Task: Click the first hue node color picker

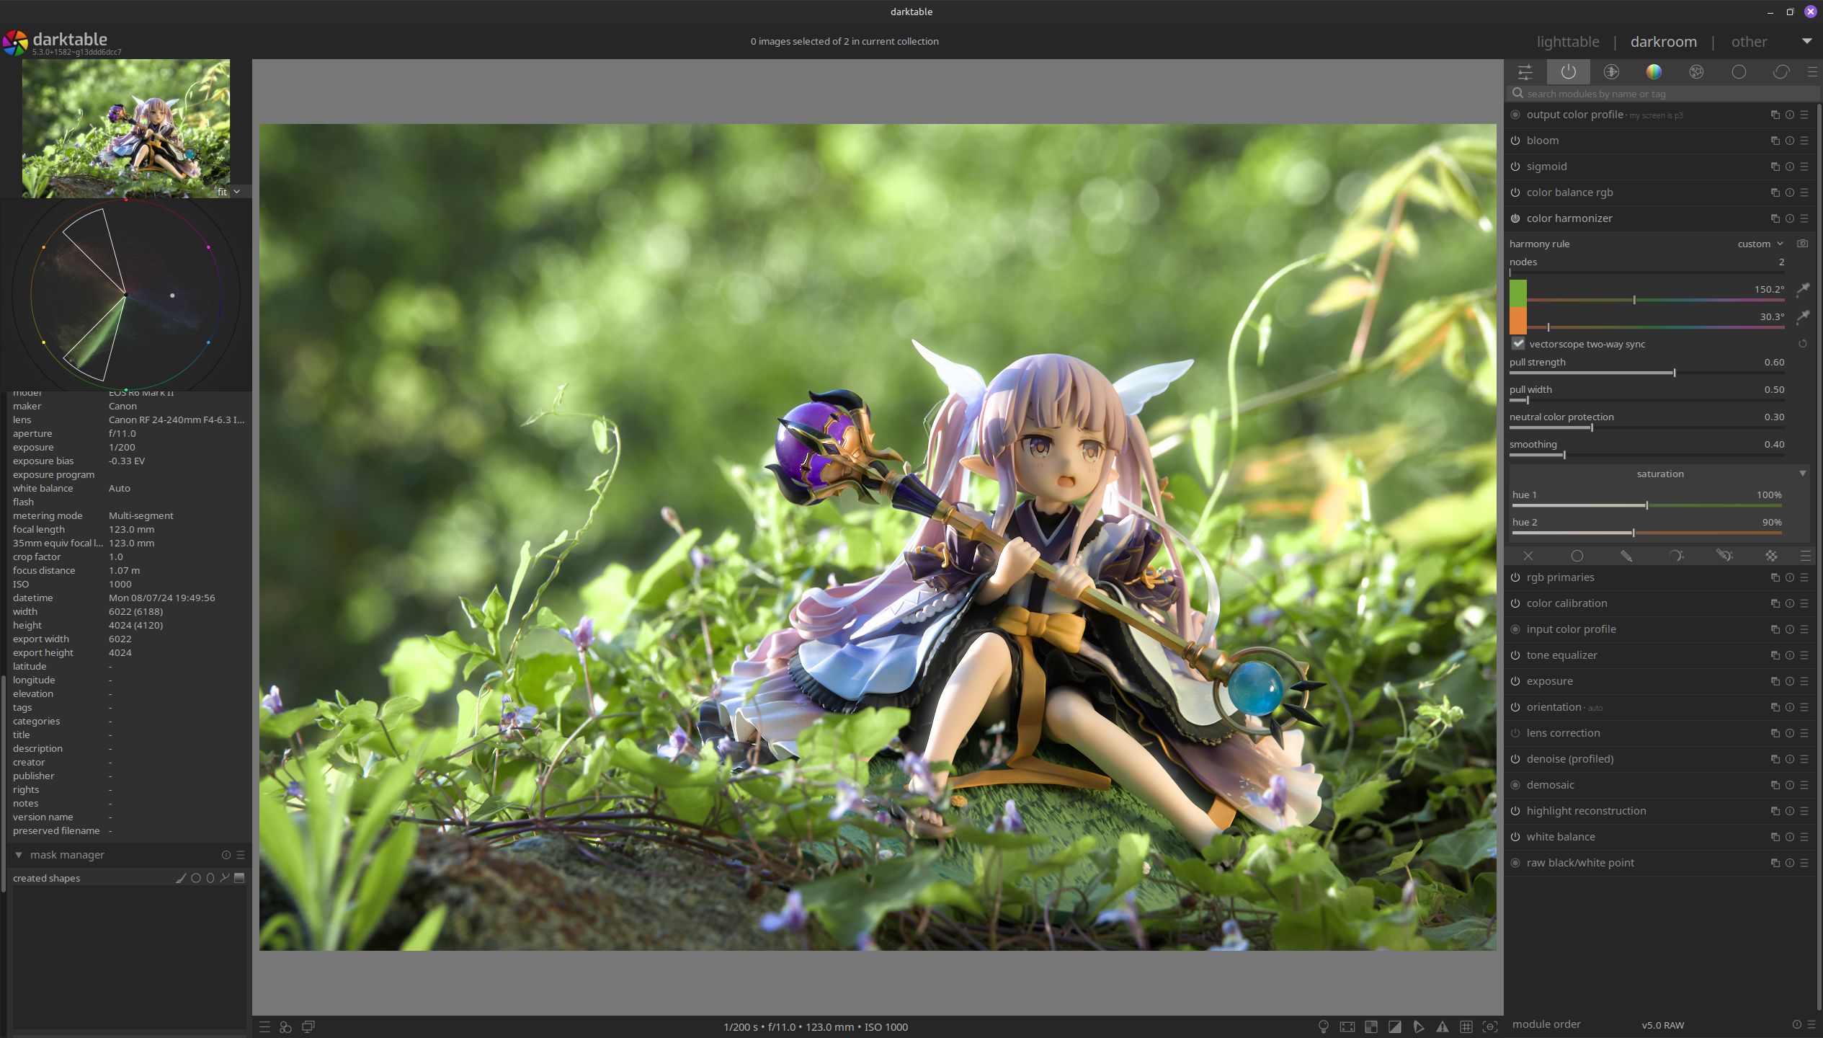Action: coord(1803,290)
